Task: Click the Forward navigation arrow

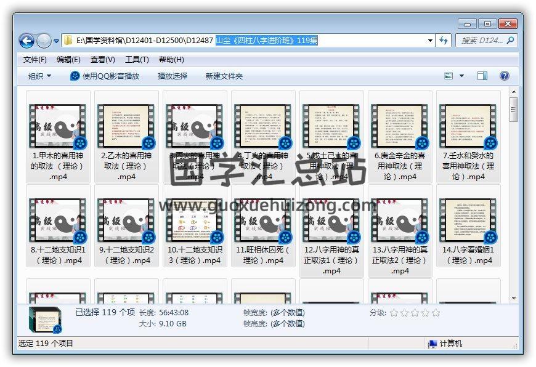Action: pos(44,41)
